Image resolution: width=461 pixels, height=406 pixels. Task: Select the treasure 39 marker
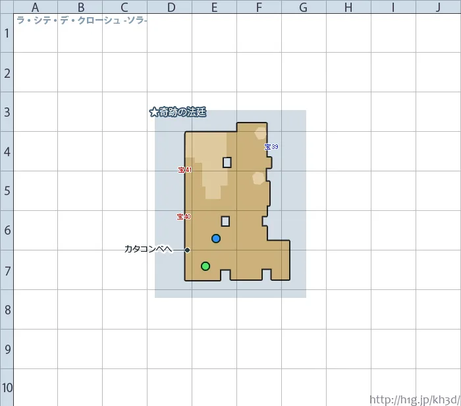click(271, 147)
